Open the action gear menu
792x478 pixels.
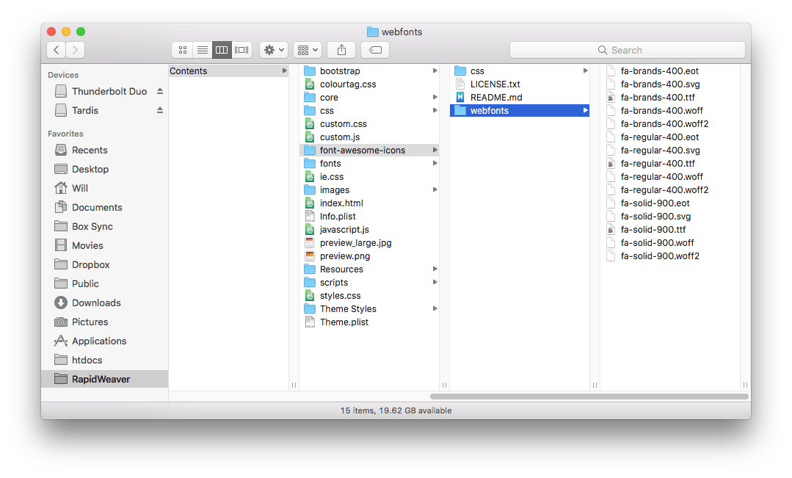point(273,49)
